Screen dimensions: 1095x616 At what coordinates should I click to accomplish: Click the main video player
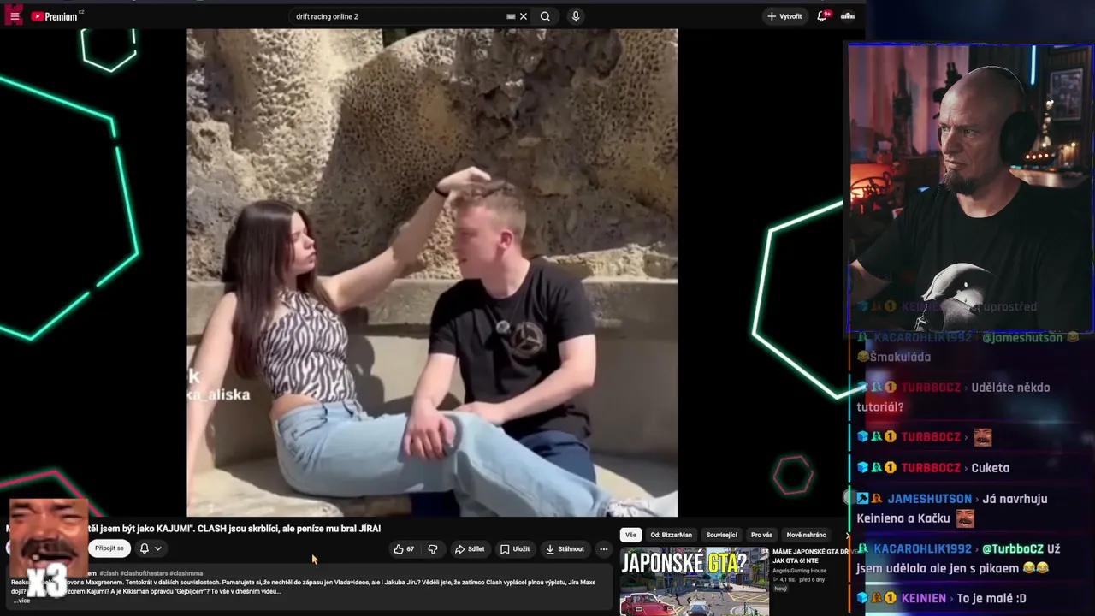[x=432, y=272]
